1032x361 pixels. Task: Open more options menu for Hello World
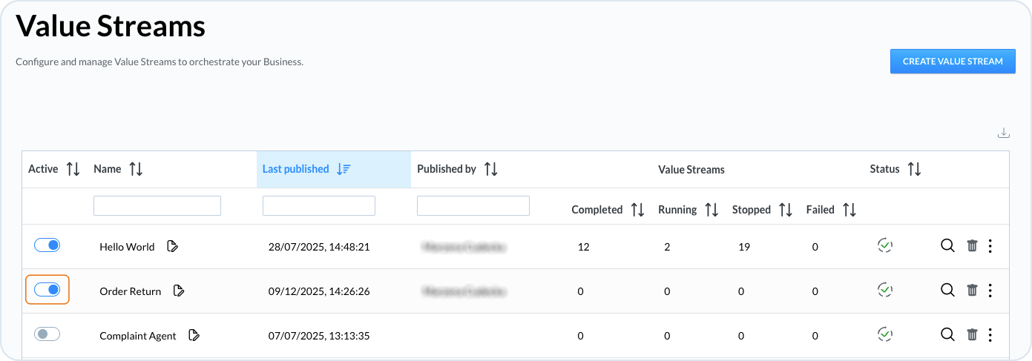tap(990, 246)
